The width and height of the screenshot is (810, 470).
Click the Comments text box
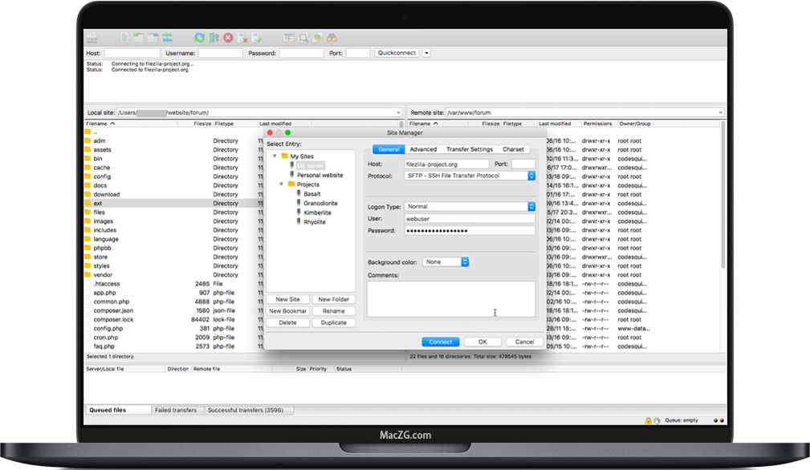(450, 298)
